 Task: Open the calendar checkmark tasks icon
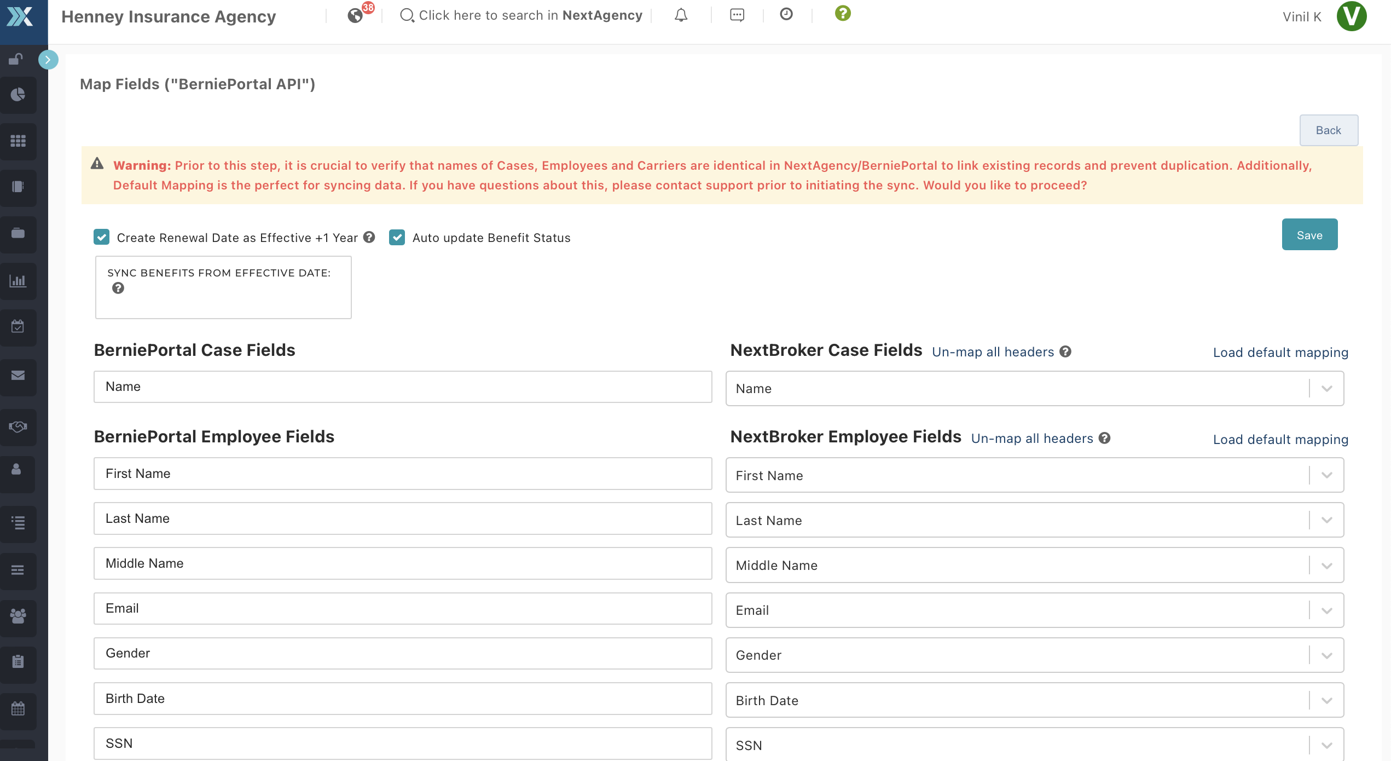point(18,326)
